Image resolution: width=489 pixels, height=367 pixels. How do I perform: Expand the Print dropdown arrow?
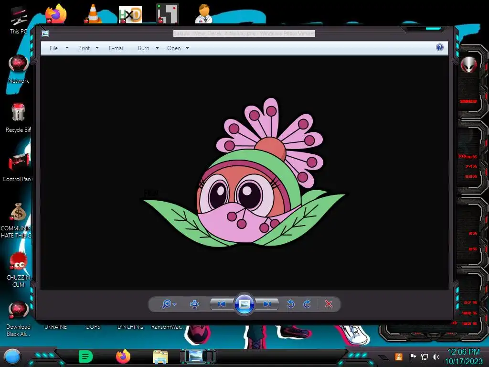(97, 48)
